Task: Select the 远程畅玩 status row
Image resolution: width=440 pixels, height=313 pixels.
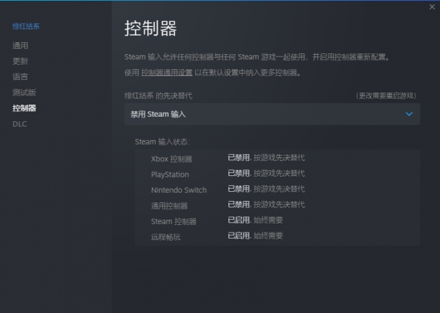Action: click(x=277, y=236)
